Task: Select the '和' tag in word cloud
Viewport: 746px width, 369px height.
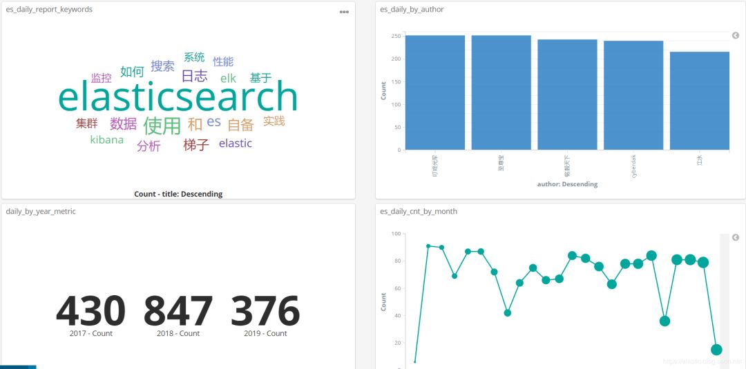Action: 195,124
